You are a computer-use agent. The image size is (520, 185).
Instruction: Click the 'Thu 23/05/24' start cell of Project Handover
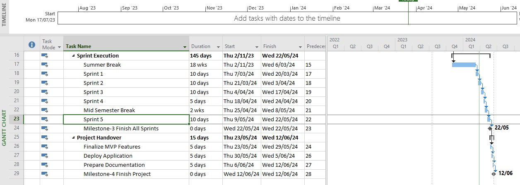click(x=241, y=137)
